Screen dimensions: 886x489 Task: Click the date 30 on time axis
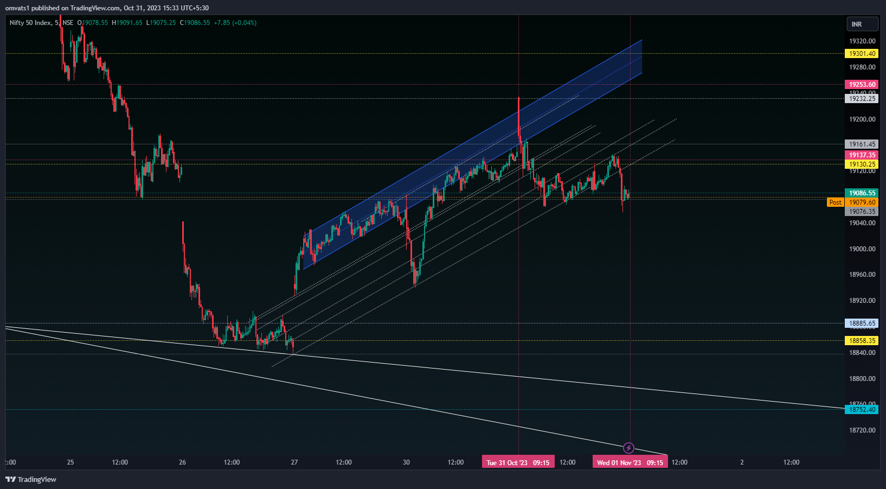(x=406, y=462)
